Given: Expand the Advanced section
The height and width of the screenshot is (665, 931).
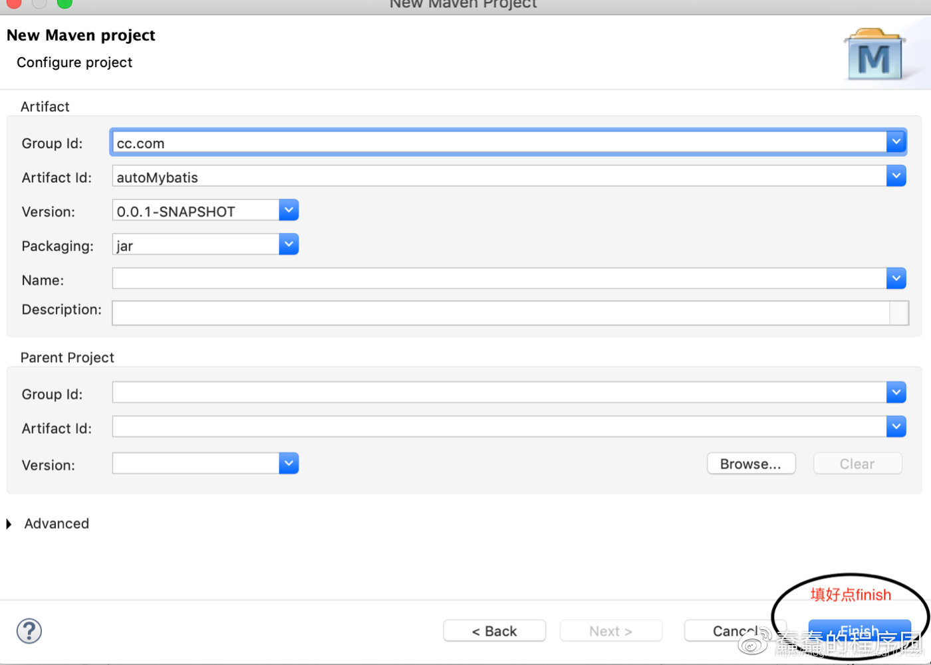Looking at the screenshot, I should point(9,524).
